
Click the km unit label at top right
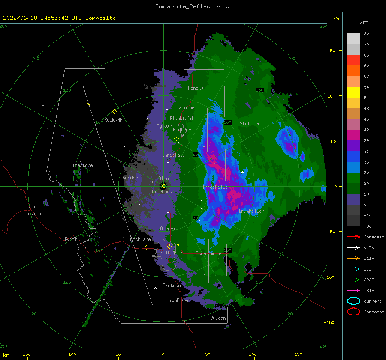(335, 18)
